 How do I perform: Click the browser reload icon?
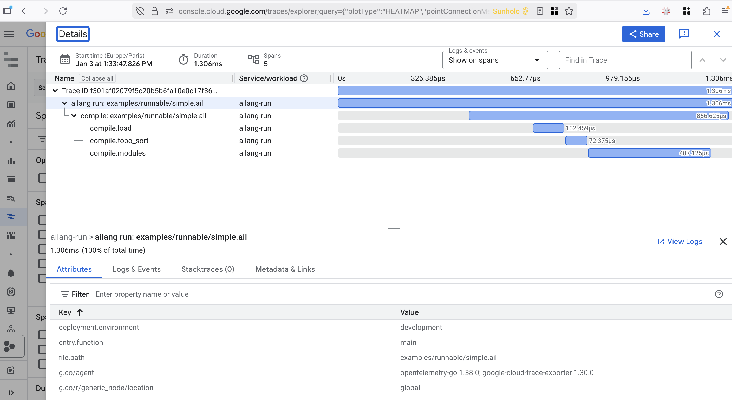(x=63, y=11)
